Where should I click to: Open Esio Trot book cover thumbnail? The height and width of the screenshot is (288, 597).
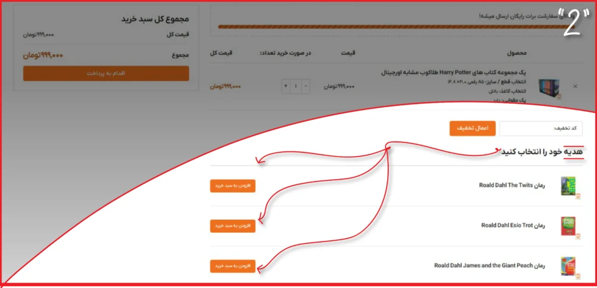click(569, 226)
